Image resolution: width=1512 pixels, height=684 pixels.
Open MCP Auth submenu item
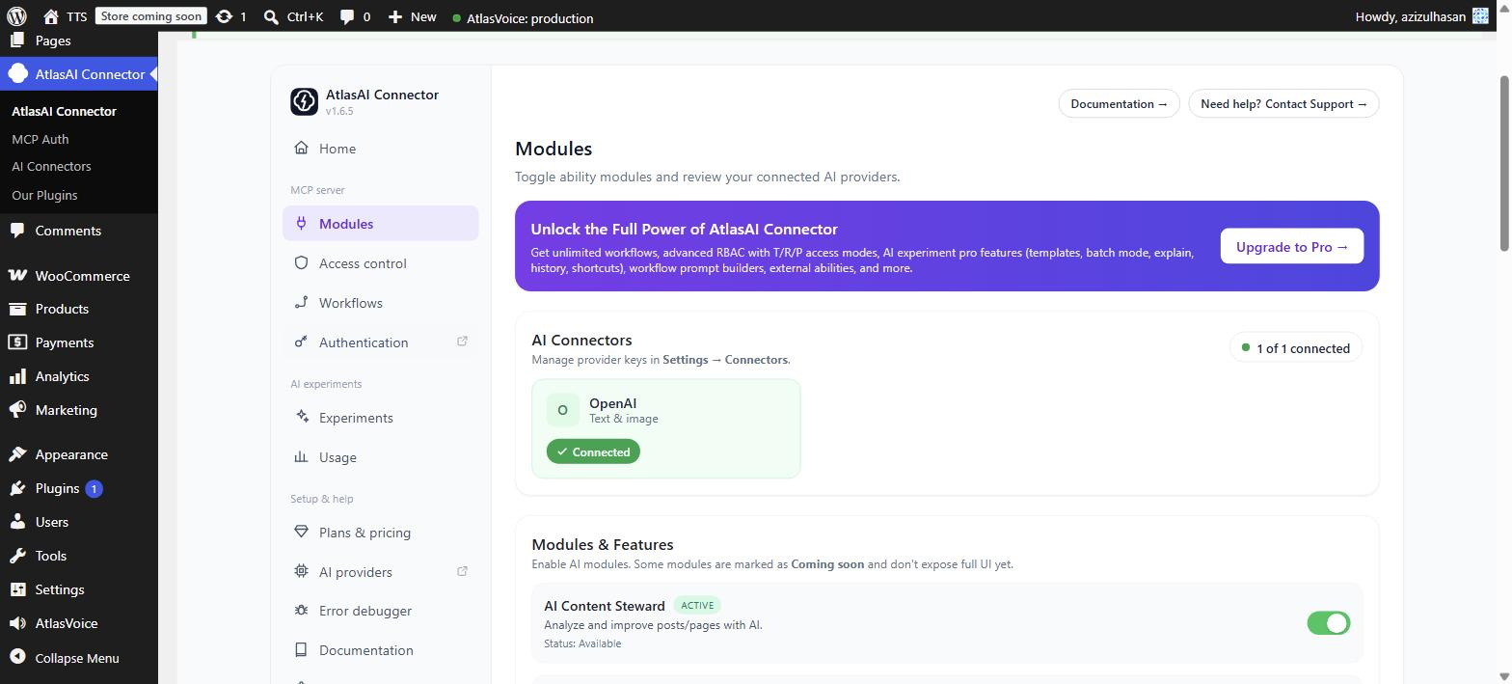click(40, 139)
